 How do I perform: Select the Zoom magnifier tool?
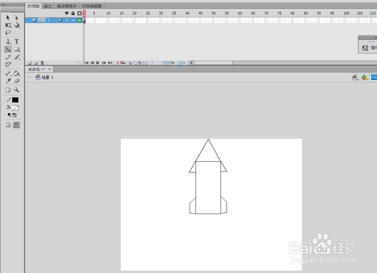[16, 90]
